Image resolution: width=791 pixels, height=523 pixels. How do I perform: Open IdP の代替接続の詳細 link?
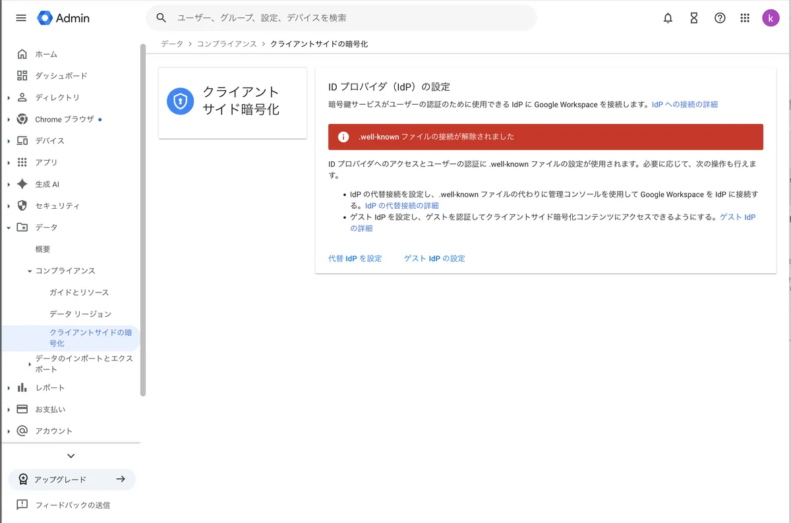pos(401,206)
